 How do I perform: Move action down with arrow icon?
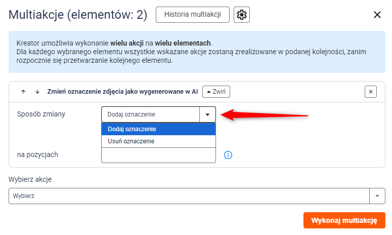click(x=37, y=92)
